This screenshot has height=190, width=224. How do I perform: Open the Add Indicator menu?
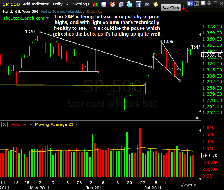tap(36, 4)
